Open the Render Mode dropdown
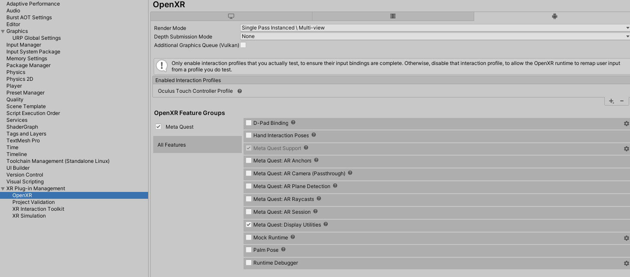Image resolution: width=630 pixels, height=277 pixels. click(x=433, y=27)
